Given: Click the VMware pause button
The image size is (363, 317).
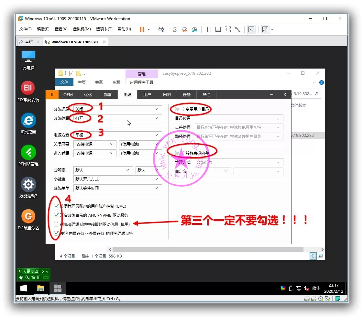Looking at the screenshot, I should point(142,29).
